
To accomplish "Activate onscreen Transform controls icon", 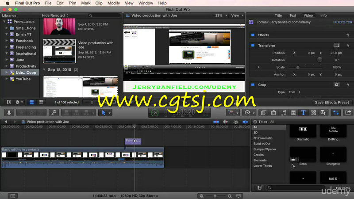I will coord(337,46).
